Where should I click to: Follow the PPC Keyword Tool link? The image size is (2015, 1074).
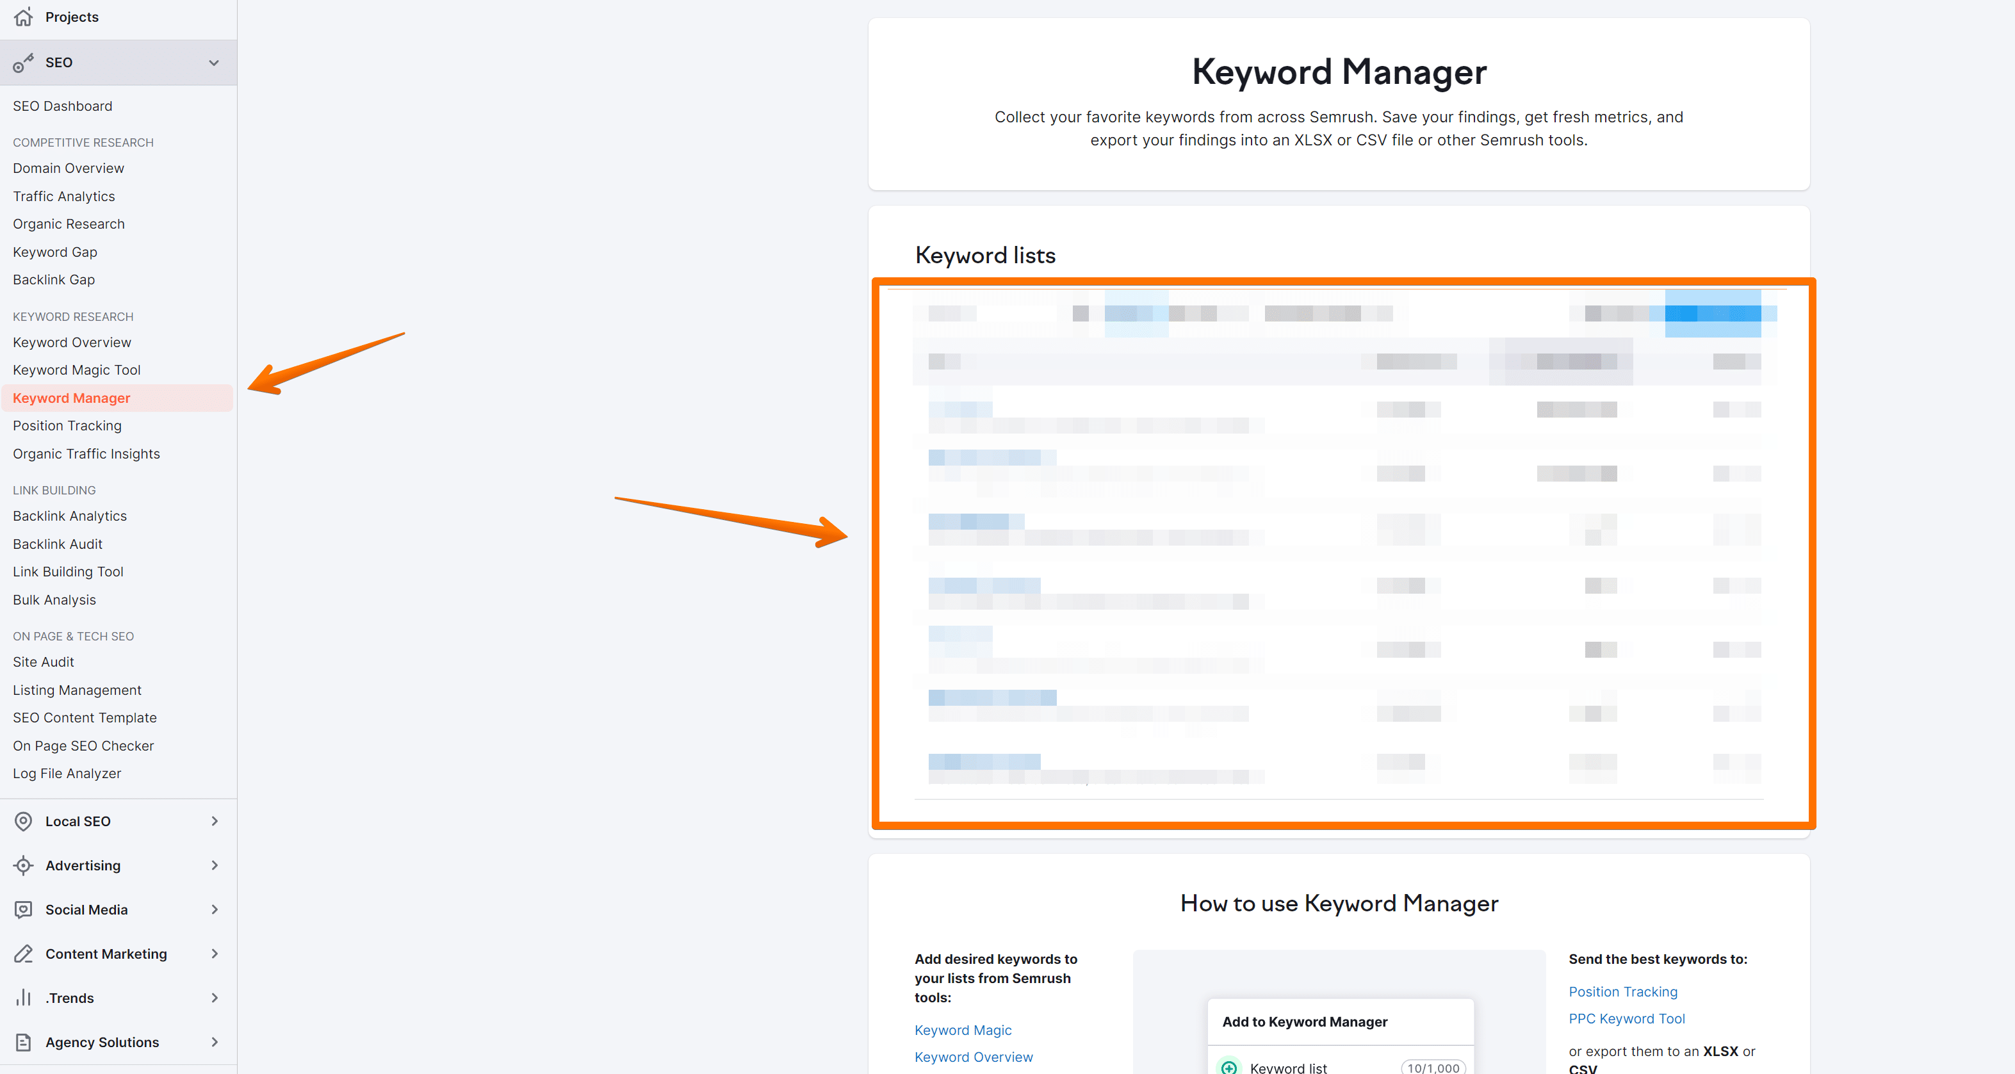(1627, 1018)
